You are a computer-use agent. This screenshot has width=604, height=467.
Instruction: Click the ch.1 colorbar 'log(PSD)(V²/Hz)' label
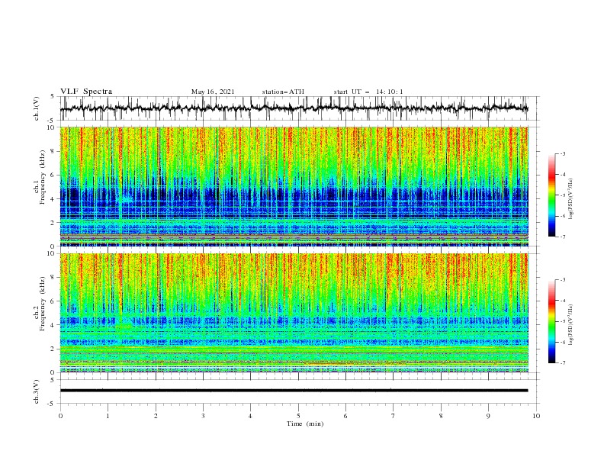click(571, 199)
